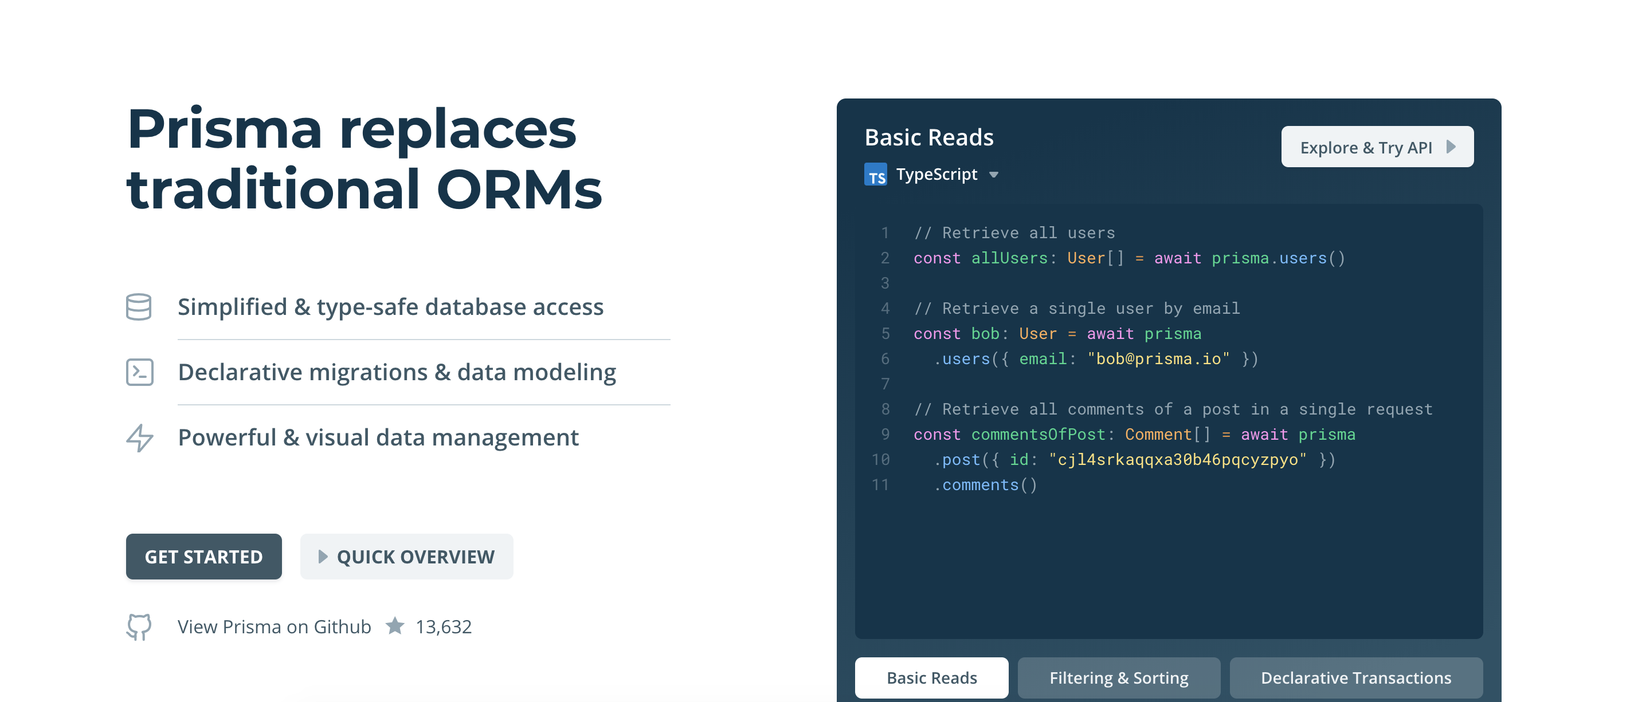Click the star icon beside 13,632

pyautogui.click(x=395, y=626)
